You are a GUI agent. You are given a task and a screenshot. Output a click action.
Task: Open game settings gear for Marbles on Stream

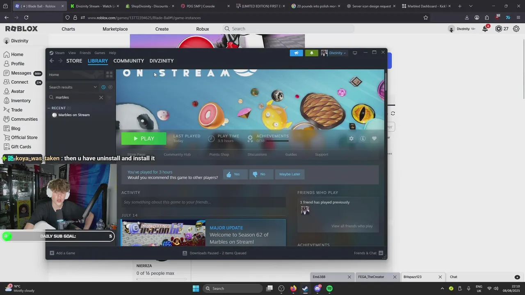[x=351, y=138]
